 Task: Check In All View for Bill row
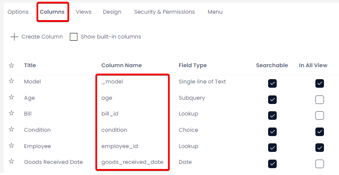(x=320, y=116)
